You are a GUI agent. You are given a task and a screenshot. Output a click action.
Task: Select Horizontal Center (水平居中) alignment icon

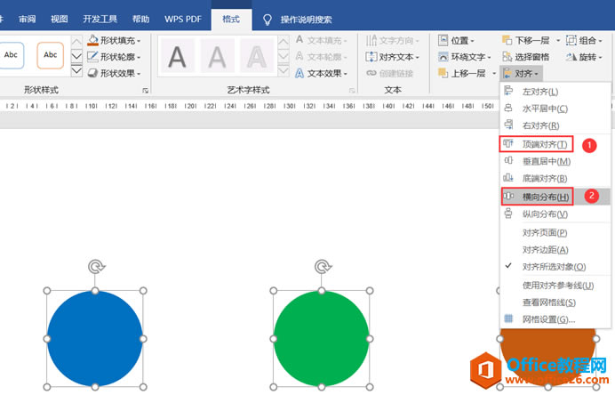508,108
